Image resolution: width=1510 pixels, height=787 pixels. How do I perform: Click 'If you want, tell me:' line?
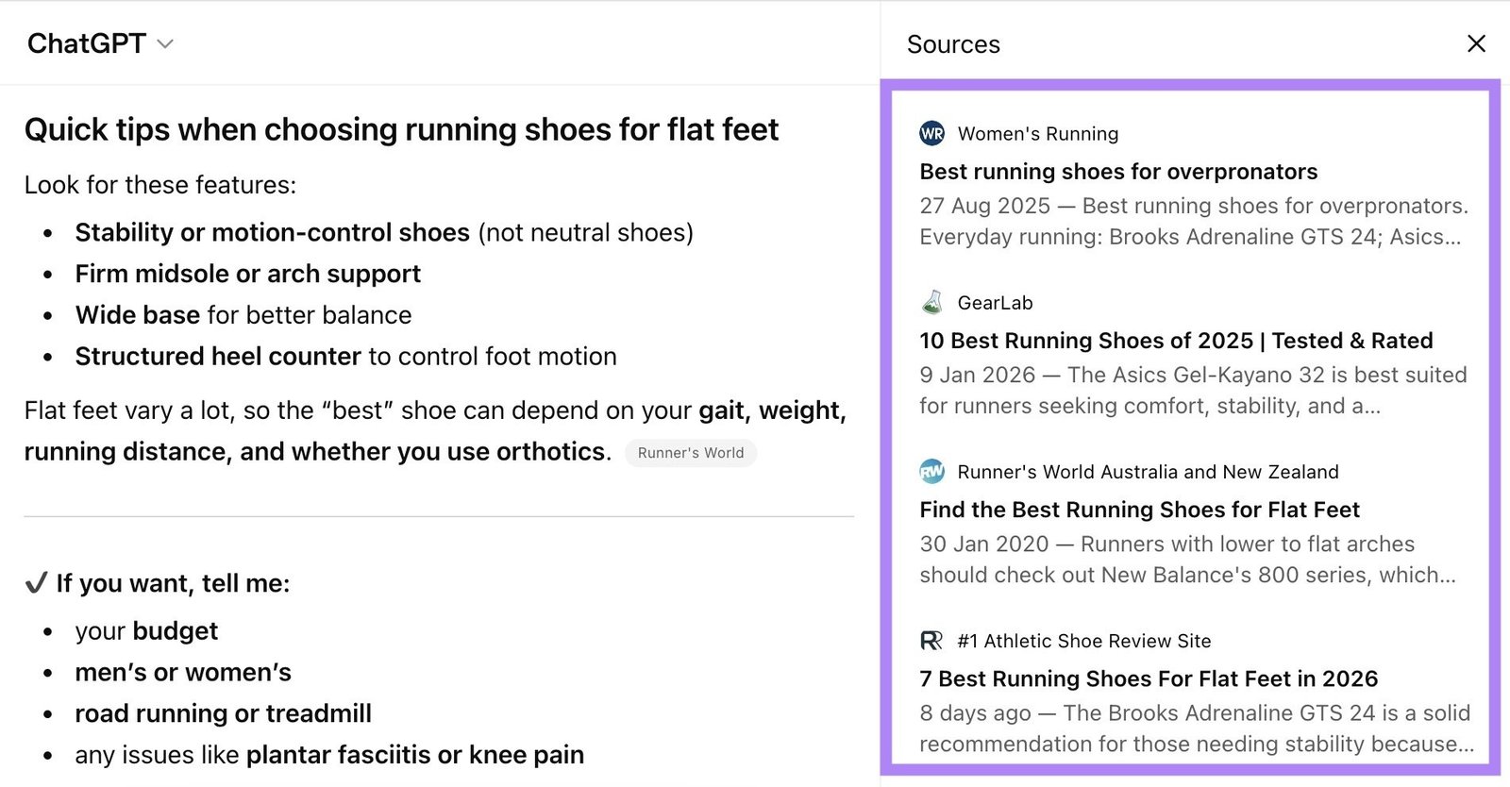click(158, 583)
